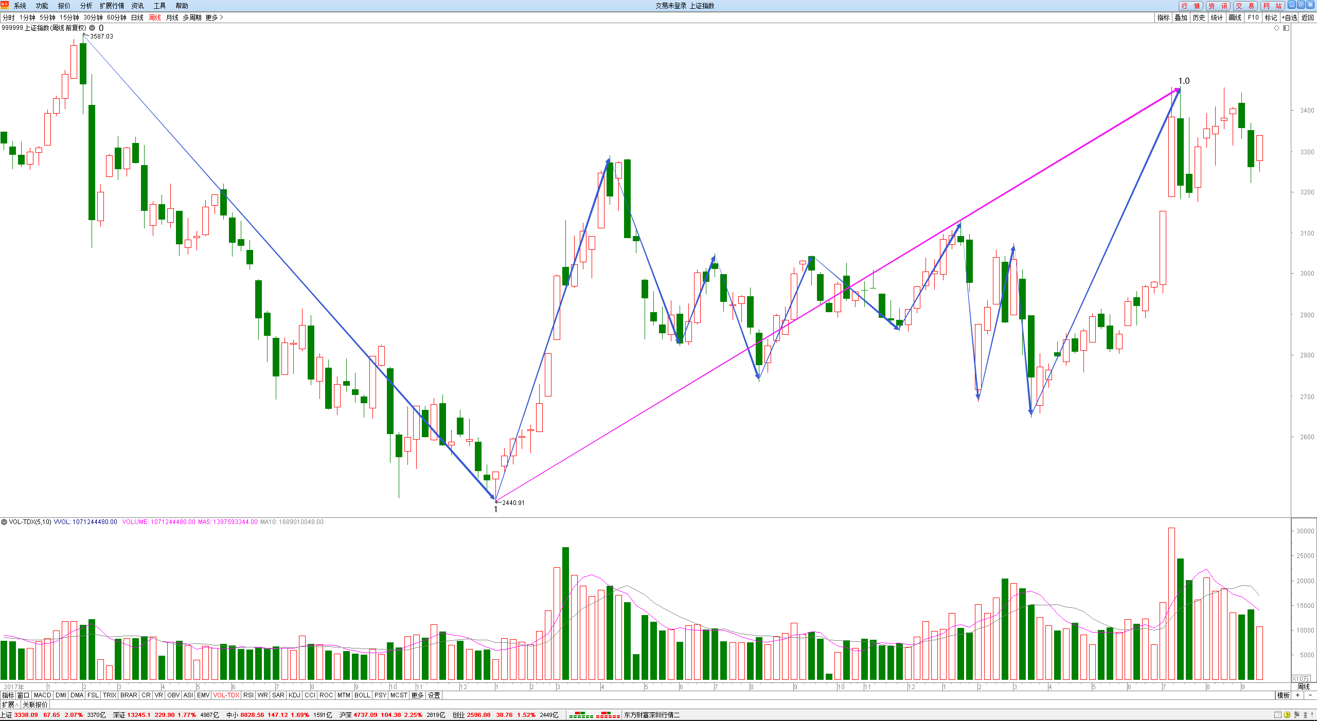Click the 画线 drawing tools button

click(1235, 17)
